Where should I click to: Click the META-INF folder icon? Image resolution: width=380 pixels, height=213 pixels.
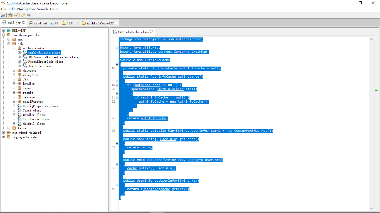tap(9, 31)
